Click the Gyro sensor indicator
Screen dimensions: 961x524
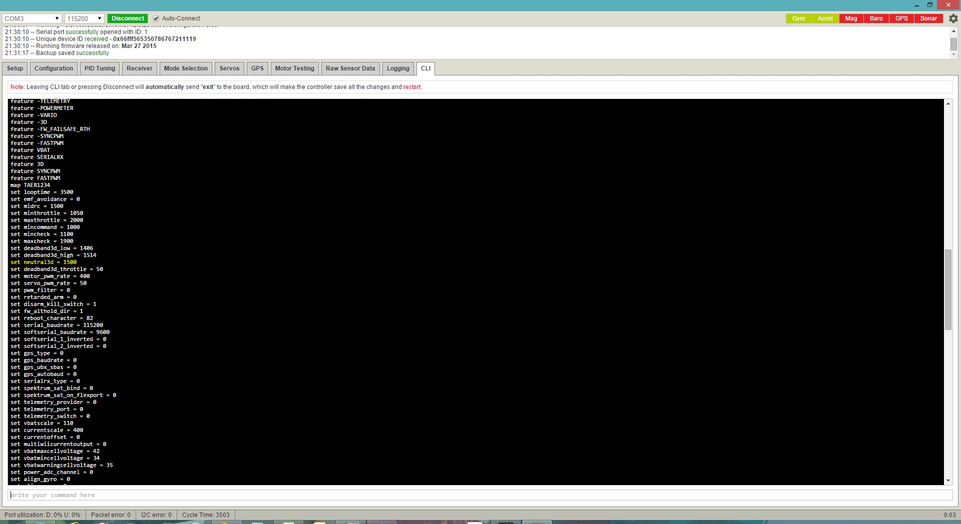click(798, 18)
